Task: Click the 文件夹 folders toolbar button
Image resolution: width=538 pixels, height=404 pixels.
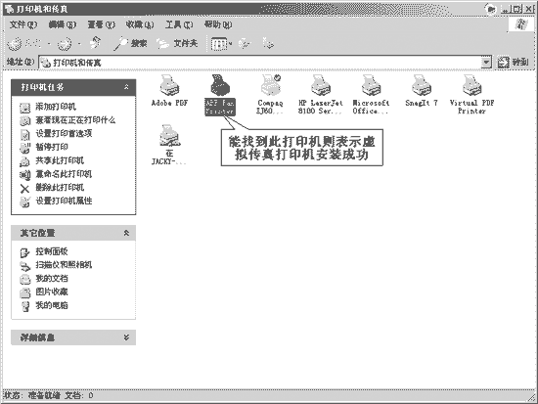Action: [x=177, y=44]
